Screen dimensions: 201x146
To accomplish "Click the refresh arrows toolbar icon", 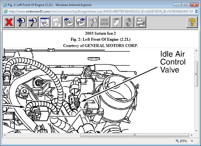I will click(129, 22).
